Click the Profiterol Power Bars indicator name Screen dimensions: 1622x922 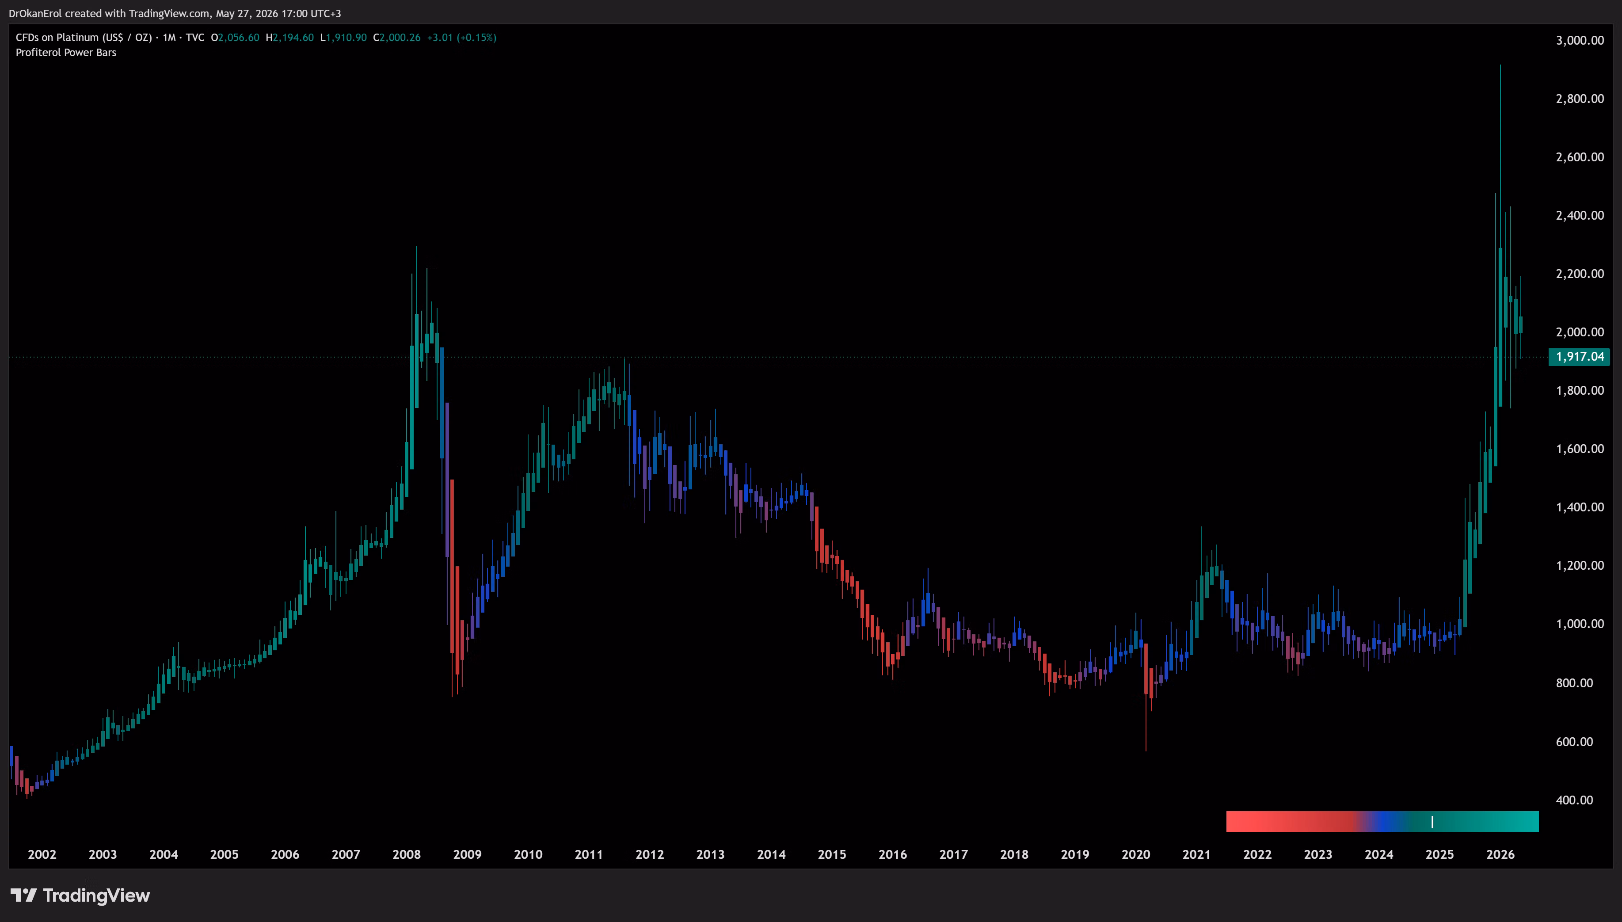pos(66,53)
